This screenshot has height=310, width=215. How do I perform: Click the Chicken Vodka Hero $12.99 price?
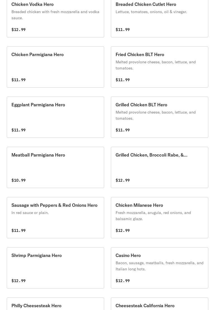tap(18, 30)
